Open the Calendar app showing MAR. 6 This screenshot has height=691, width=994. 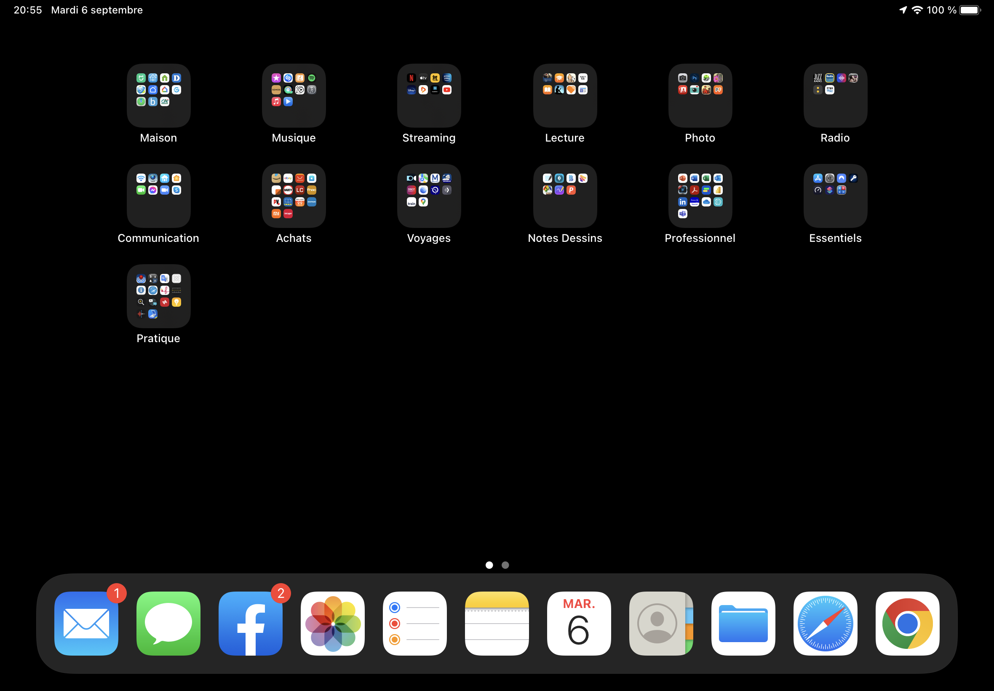579,623
